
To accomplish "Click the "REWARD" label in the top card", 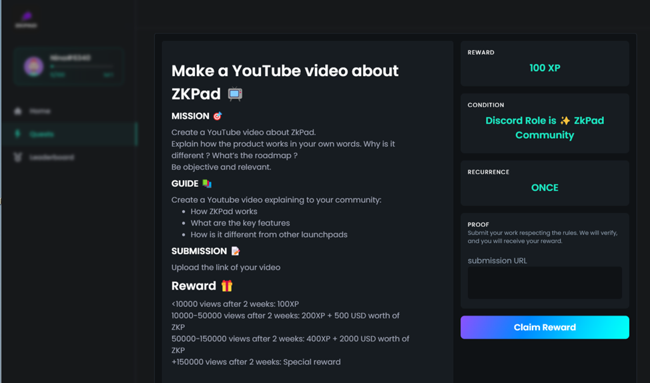I will (481, 52).
